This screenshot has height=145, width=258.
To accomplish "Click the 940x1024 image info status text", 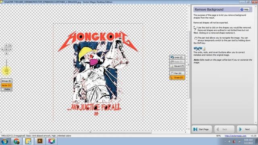I will click(36, 136).
